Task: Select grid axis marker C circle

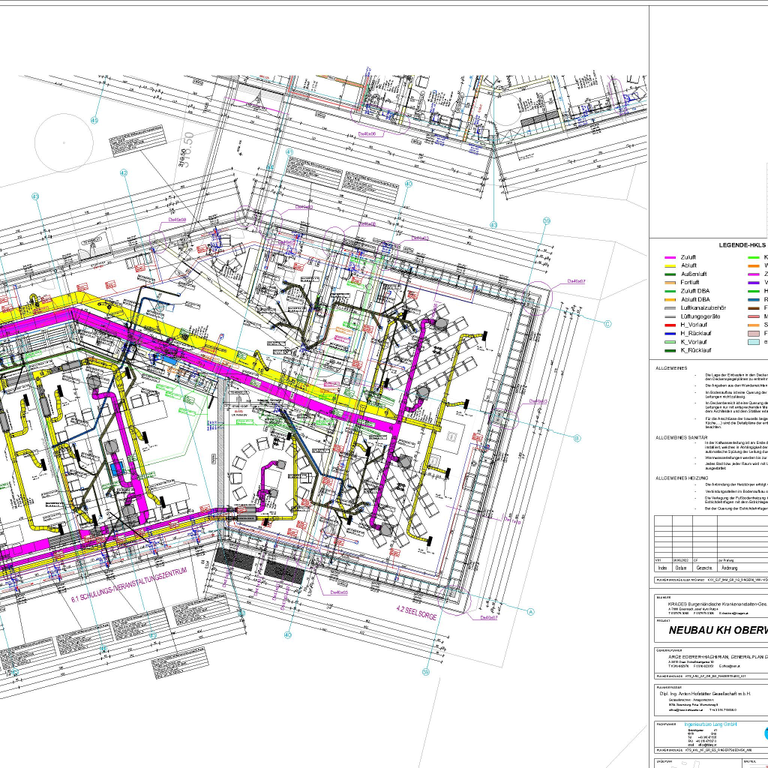Action: click(608, 324)
